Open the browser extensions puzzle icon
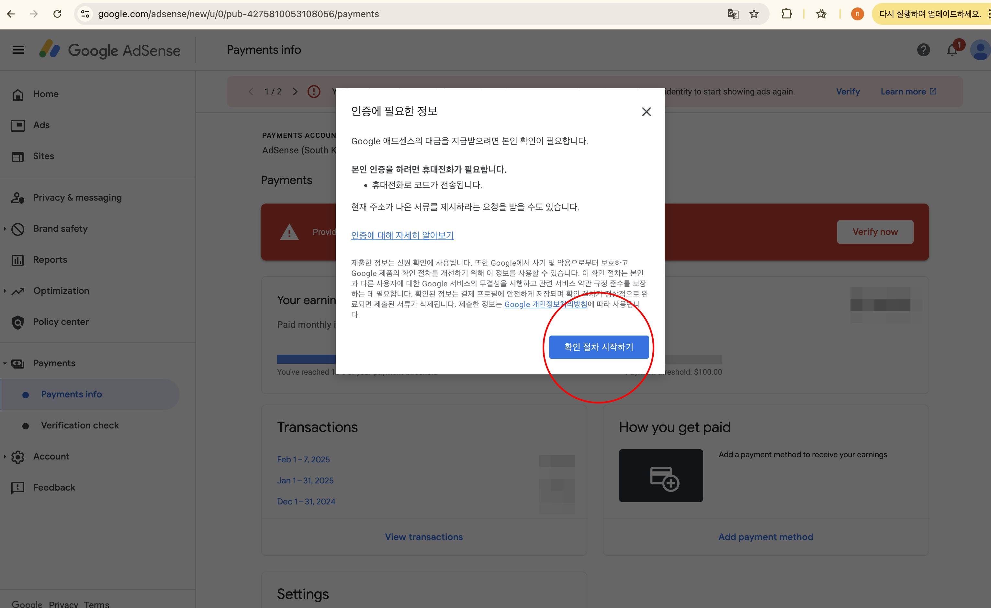This screenshot has width=991, height=608. pos(787,14)
